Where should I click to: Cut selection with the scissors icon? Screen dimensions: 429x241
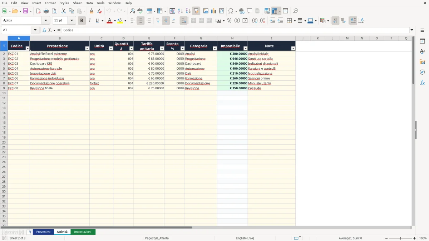(64, 11)
